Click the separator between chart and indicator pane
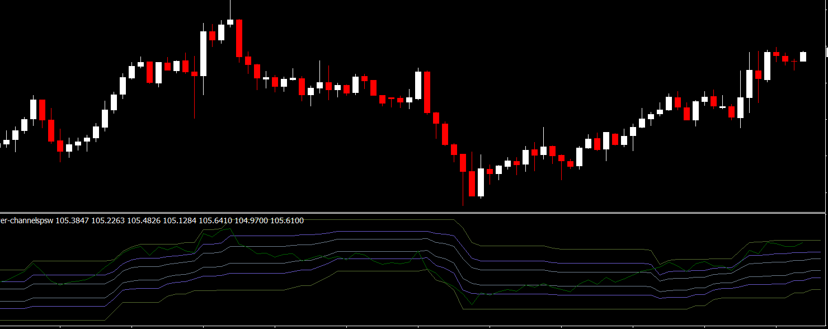The height and width of the screenshot is (329, 828). pyautogui.click(x=414, y=213)
